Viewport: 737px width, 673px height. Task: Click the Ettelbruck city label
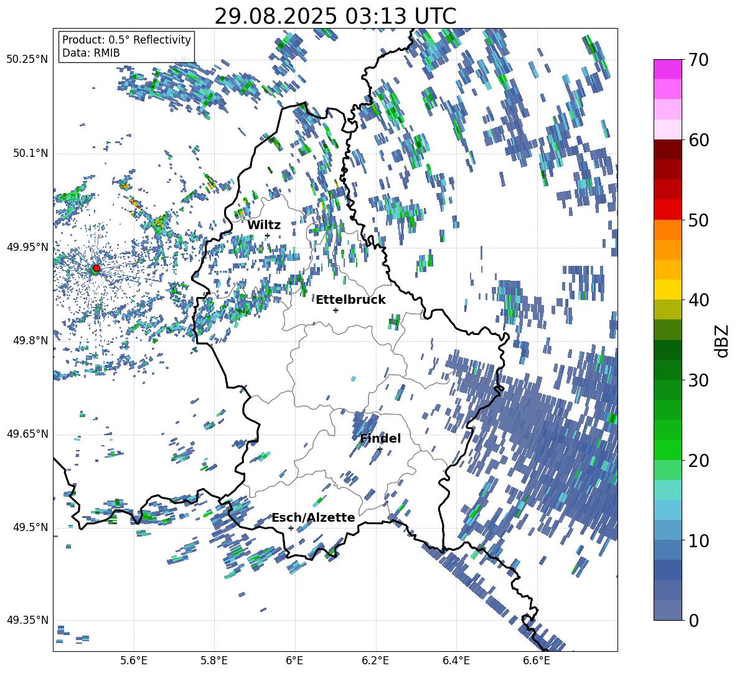coord(350,300)
